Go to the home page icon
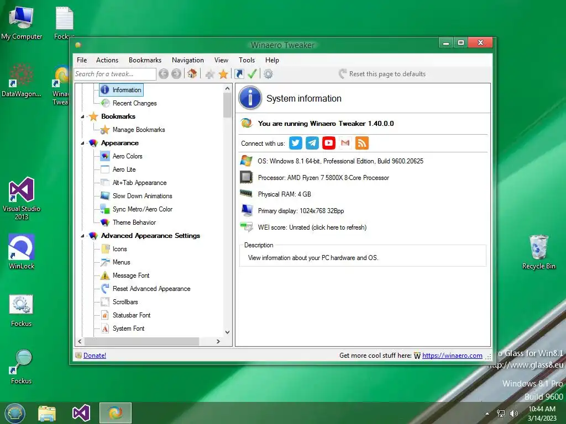Viewport: 566px width, 424px height. tap(192, 73)
